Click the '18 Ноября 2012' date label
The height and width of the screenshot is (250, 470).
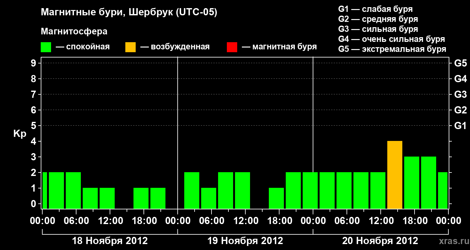[x=110, y=241]
